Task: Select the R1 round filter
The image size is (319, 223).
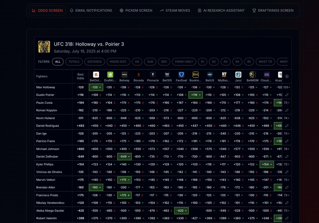Action: (203, 62)
